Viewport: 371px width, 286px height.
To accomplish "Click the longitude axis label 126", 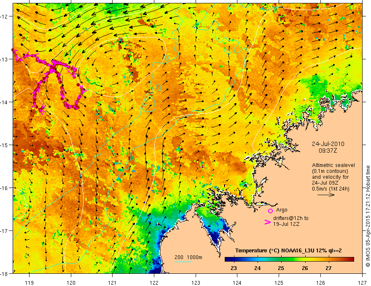I will click(x=320, y=283).
